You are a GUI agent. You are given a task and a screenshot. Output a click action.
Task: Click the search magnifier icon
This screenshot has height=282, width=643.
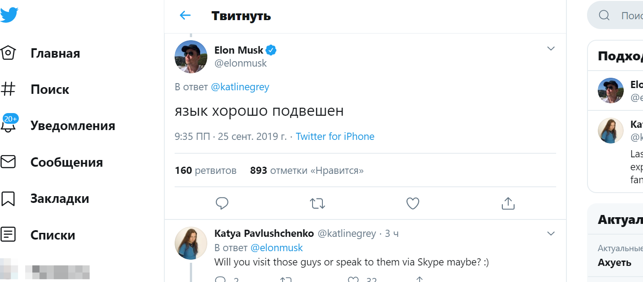point(604,16)
